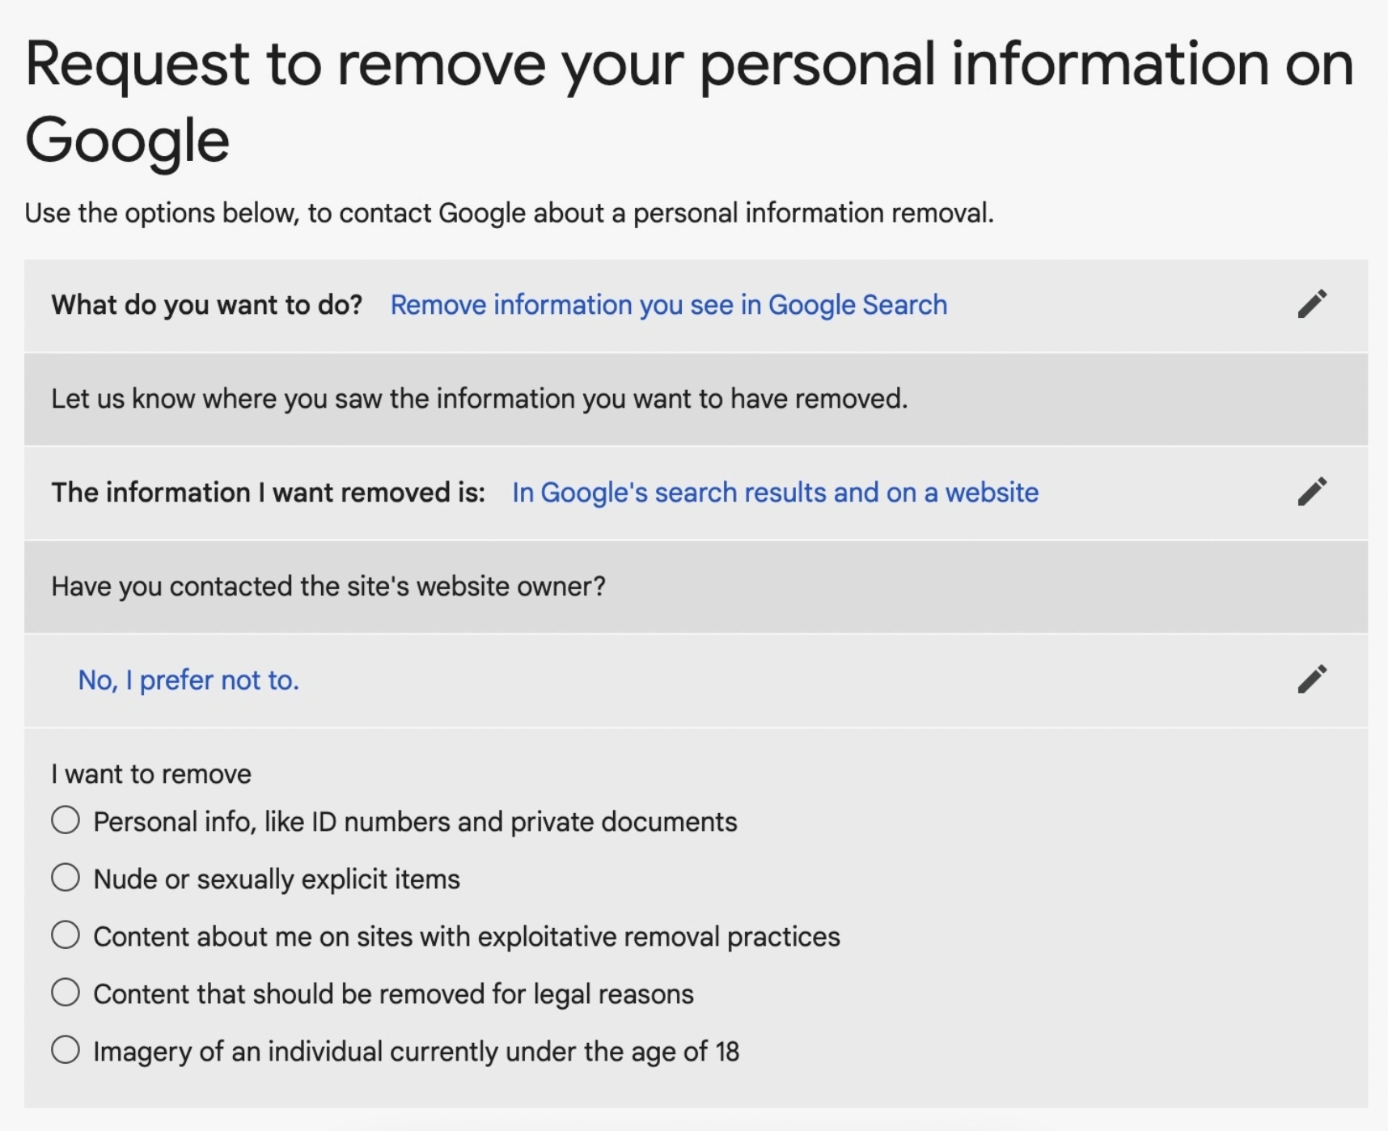Click the 'No, I prefer not to.' answer link
Viewport: 1388px width, 1131px height.
[x=188, y=680]
